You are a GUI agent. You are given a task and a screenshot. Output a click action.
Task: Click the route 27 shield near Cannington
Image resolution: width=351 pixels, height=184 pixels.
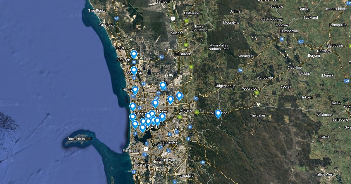click(160, 147)
